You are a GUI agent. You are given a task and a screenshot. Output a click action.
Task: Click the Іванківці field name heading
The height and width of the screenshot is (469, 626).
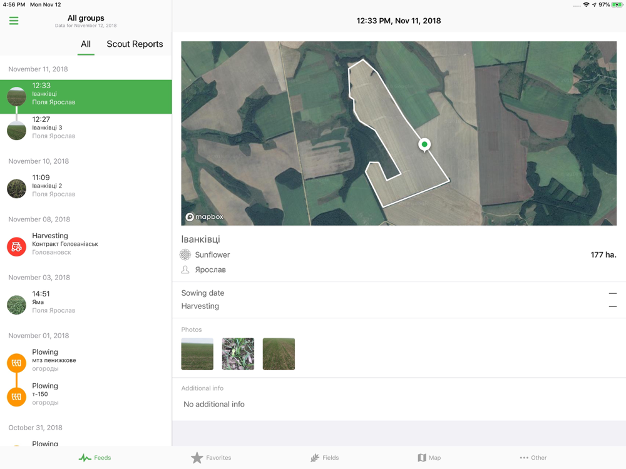point(200,240)
